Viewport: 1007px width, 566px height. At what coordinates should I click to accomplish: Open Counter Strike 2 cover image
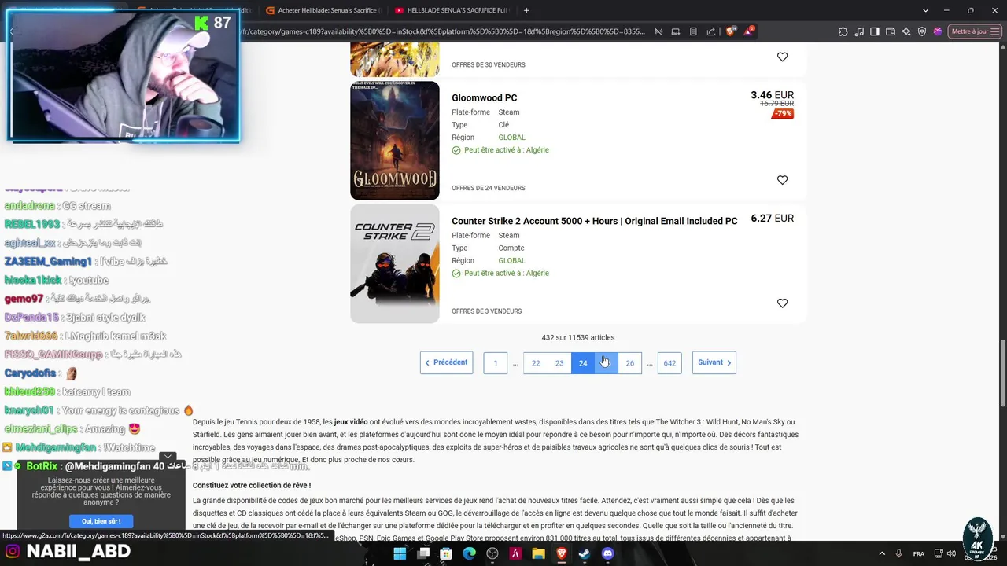pos(395,264)
